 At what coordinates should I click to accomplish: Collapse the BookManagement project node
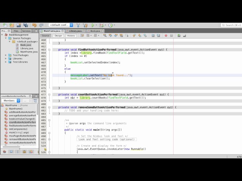point(2,35)
